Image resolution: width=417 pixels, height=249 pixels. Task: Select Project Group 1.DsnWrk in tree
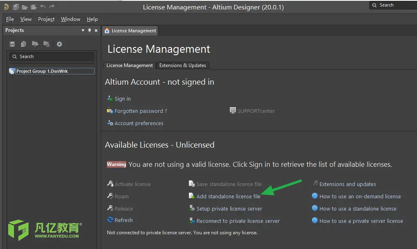(55, 71)
